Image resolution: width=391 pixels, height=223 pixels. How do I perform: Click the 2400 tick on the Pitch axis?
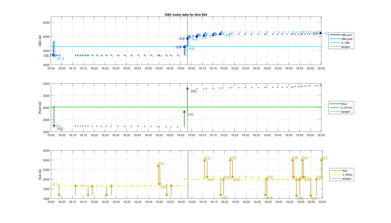pyautogui.click(x=46, y=132)
